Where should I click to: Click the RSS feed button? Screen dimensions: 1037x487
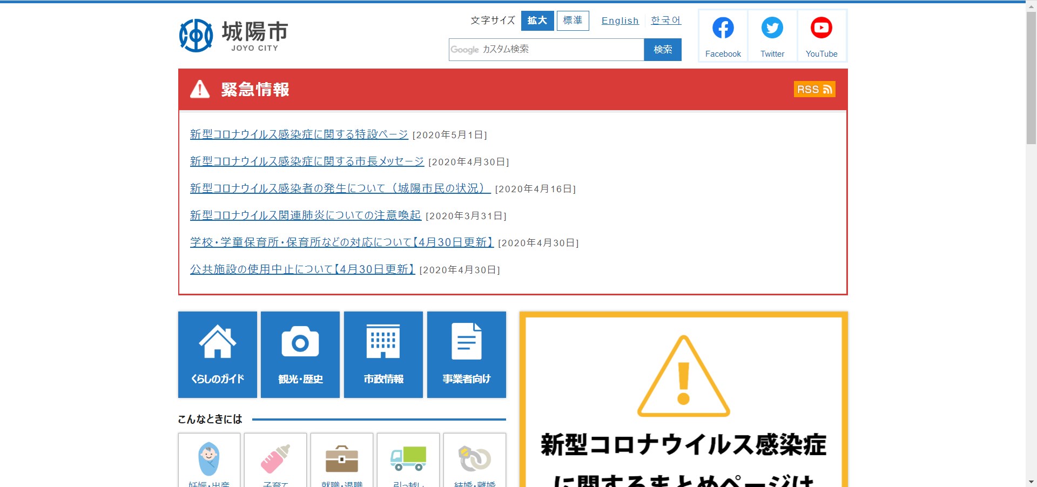[814, 89]
